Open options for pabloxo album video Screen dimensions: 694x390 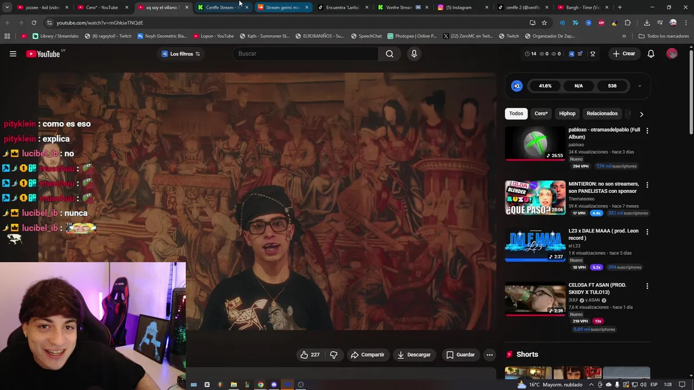pos(647,131)
